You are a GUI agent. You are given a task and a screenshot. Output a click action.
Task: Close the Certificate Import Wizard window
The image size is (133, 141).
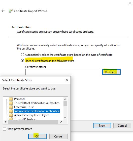click(x=130, y=3)
